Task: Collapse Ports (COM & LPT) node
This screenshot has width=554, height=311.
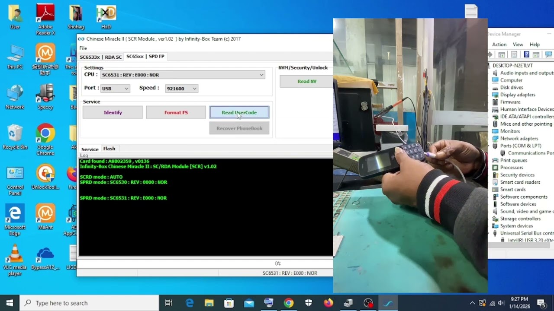Action: point(490,146)
